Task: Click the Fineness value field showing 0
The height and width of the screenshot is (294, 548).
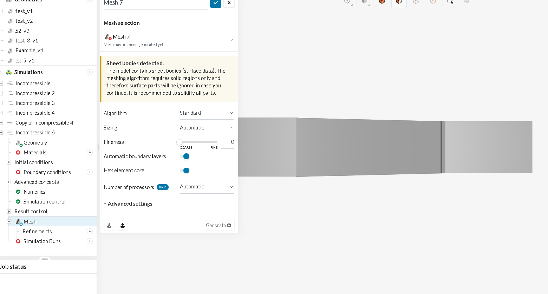Action: (227, 142)
